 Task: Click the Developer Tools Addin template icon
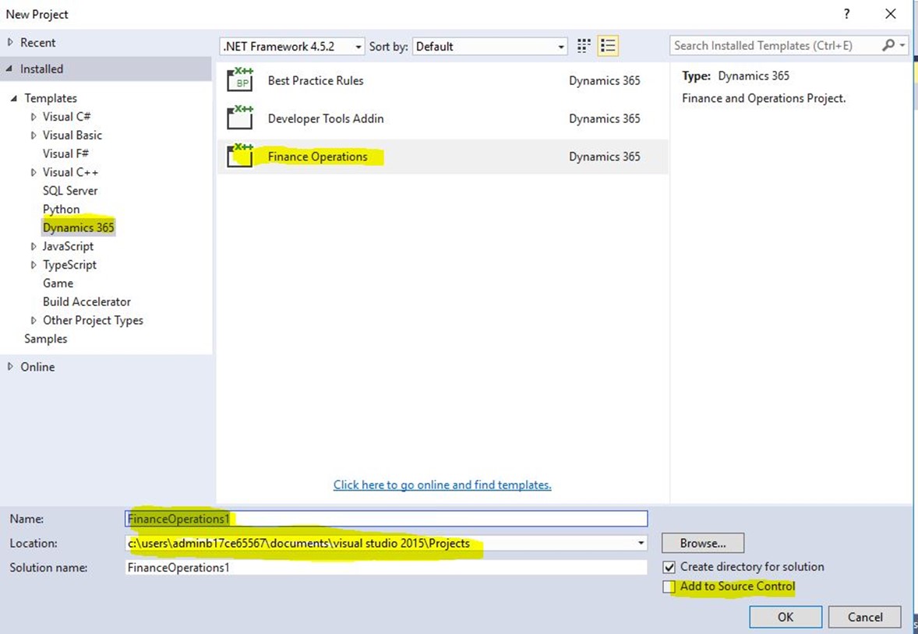click(240, 118)
